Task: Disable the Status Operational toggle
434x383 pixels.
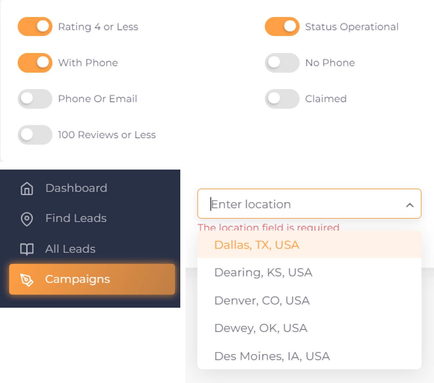Action: (282, 27)
